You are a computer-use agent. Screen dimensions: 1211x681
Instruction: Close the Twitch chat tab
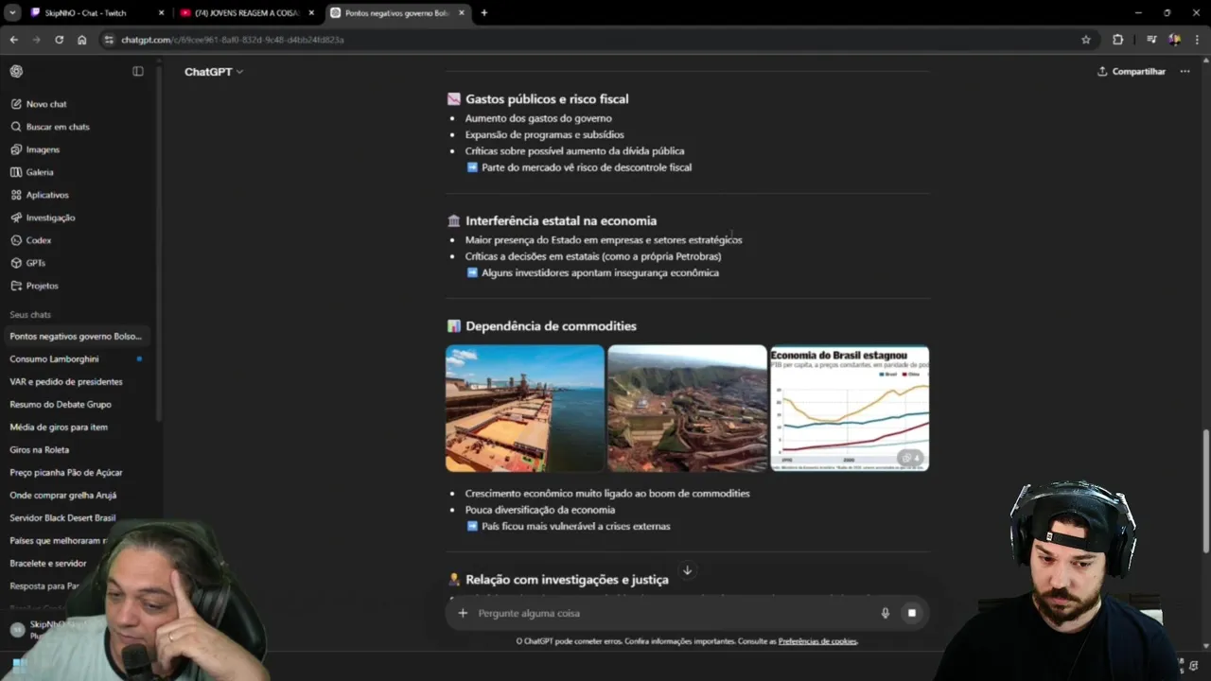click(x=161, y=13)
